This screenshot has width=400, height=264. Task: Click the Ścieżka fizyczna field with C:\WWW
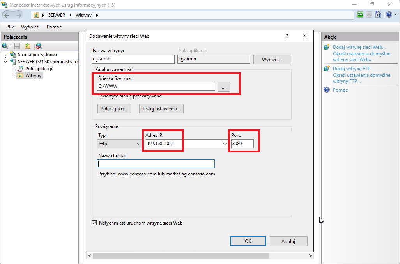156,86
